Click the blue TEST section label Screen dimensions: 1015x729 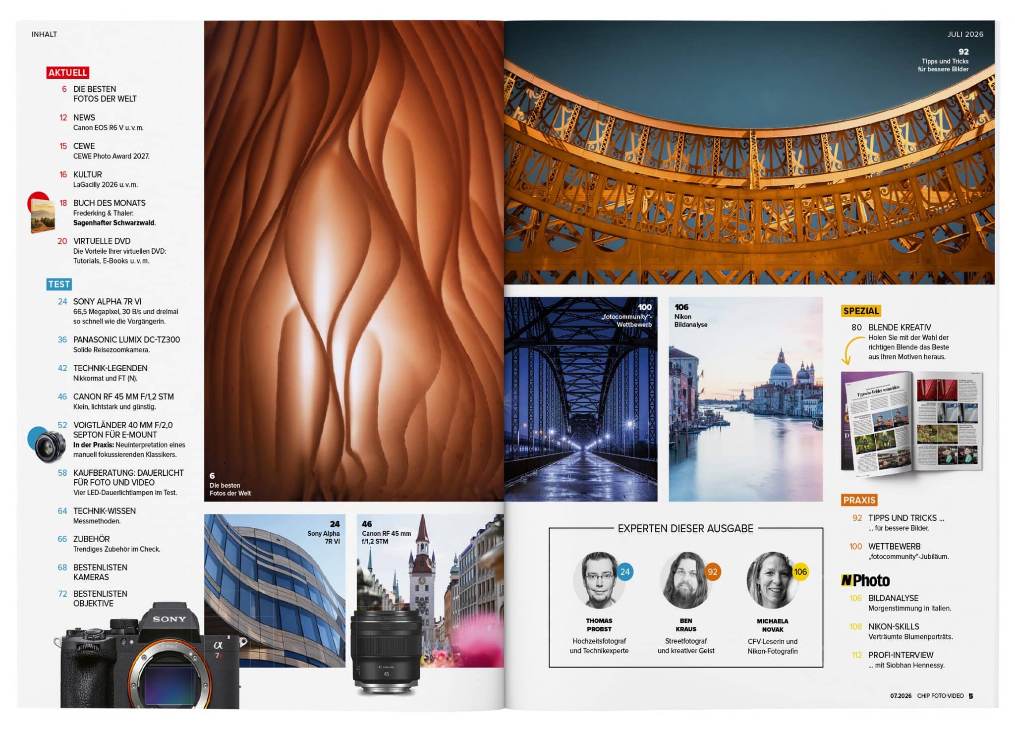tap(59, 284)
